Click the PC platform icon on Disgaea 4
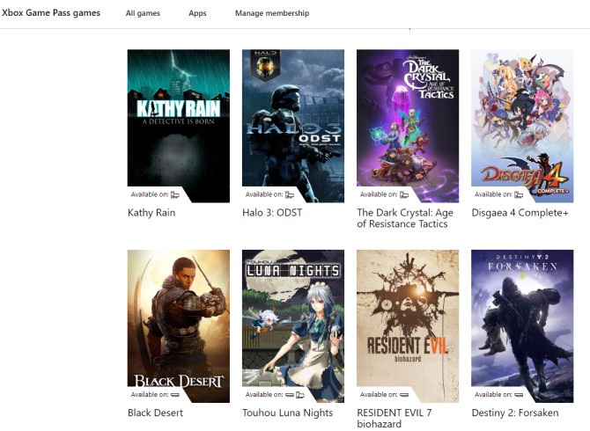 click(x=519, y=194)
